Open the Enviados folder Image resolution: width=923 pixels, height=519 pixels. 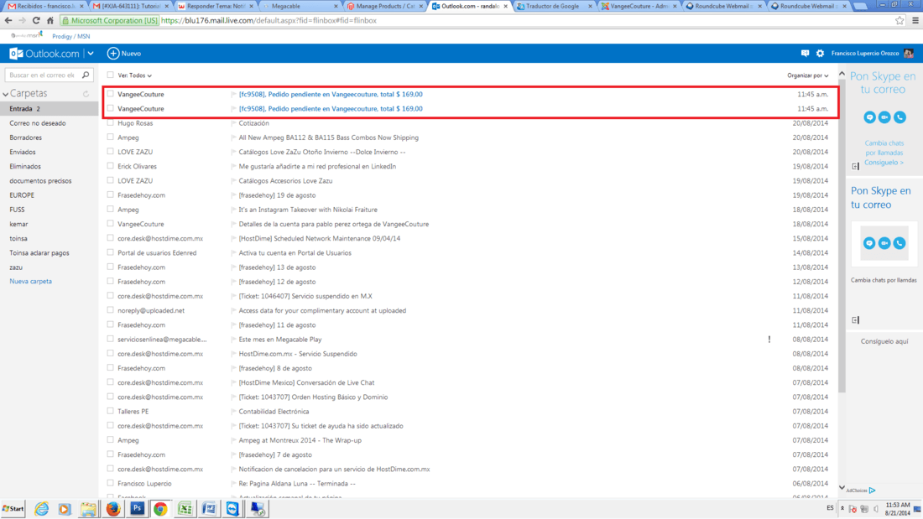(23, 153)
